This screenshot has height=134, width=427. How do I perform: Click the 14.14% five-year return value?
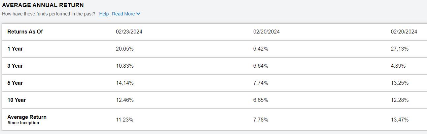(125, 83)
